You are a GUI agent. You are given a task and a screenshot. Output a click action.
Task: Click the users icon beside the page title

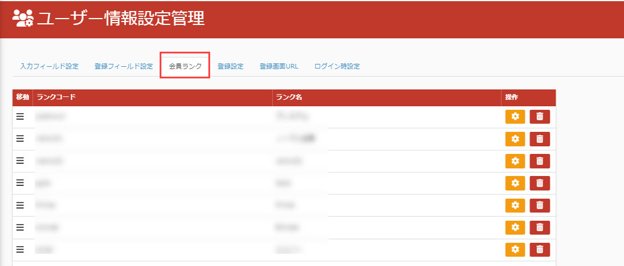click(23, 19)
